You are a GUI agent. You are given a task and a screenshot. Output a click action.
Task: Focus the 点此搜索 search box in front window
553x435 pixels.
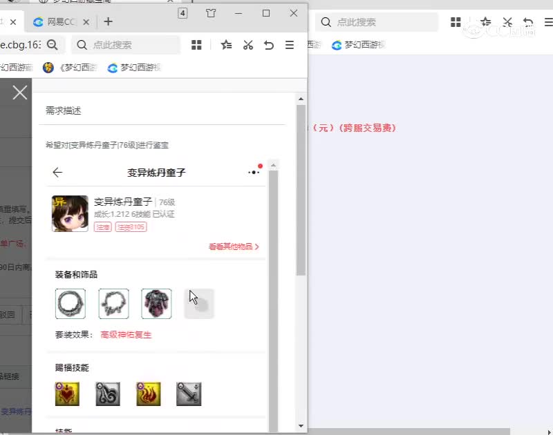point(126,45)
